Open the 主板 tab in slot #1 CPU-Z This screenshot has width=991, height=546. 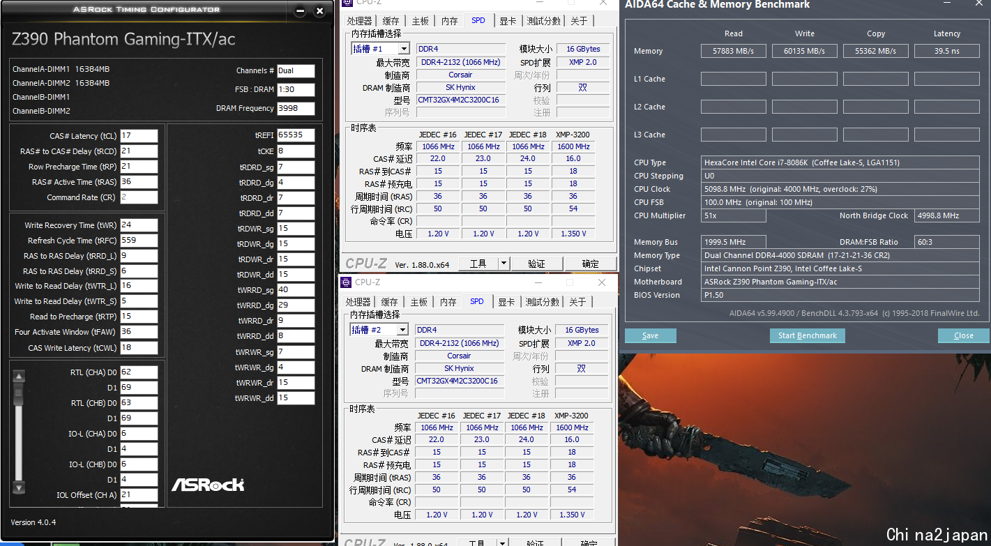coord(421,21)
